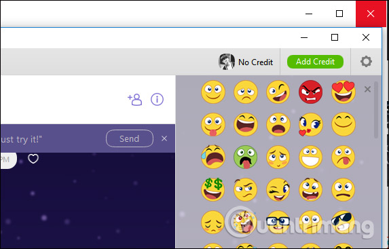Insert the tongue-out smiley emoji
The width and height of the screenshot is (389, 249).
pos(213,125)
